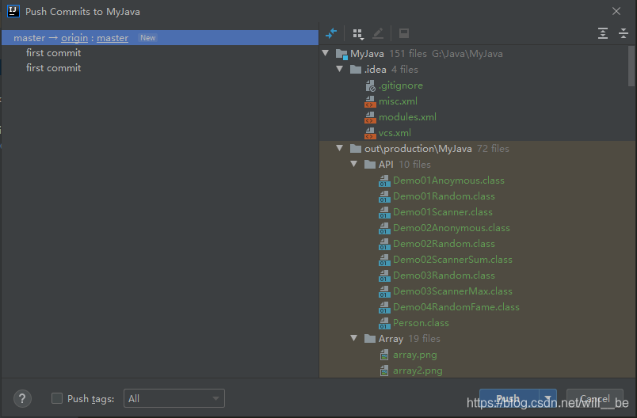Select the upper first commit entry
637x418 pixels.
tap(54, 53)
